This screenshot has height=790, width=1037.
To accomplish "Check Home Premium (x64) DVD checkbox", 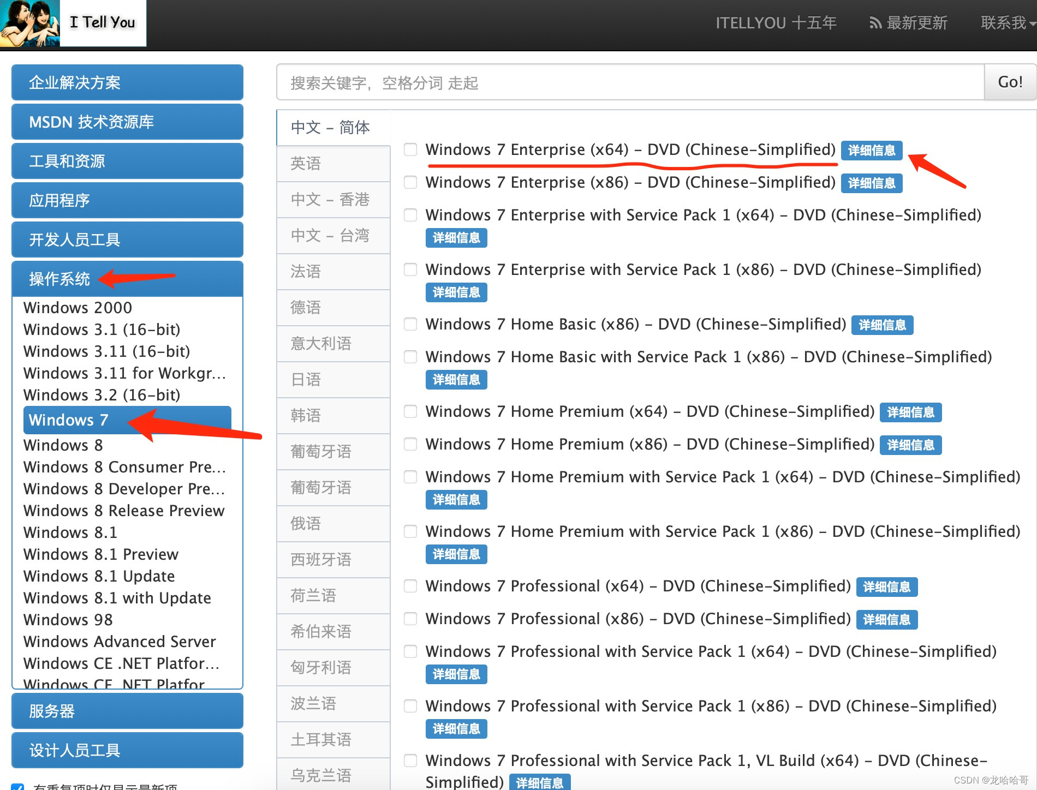I will coord(410,411).
